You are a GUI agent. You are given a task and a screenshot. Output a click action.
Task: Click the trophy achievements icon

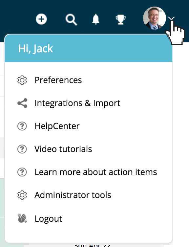point(120,19)
